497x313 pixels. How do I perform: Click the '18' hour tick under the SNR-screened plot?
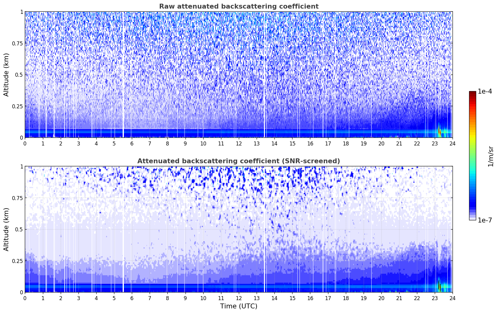(346, 298)
